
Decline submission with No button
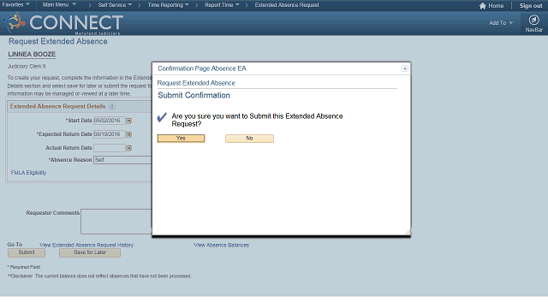[x=249, y=139]
